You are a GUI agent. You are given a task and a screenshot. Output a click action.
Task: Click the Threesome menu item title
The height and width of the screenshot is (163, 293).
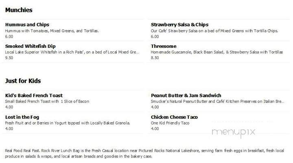[x=164, y=46]
